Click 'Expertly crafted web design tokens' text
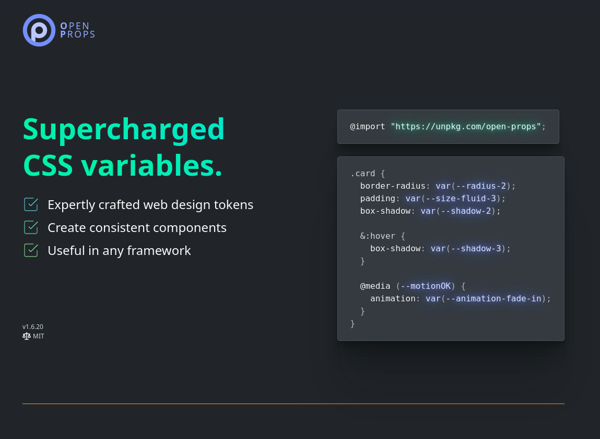 150,205
